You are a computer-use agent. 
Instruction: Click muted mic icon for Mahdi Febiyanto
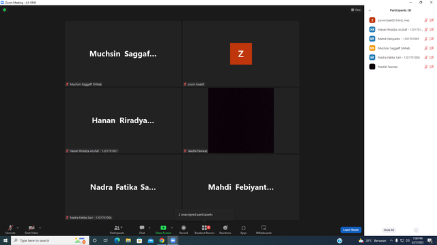[426, 39]
